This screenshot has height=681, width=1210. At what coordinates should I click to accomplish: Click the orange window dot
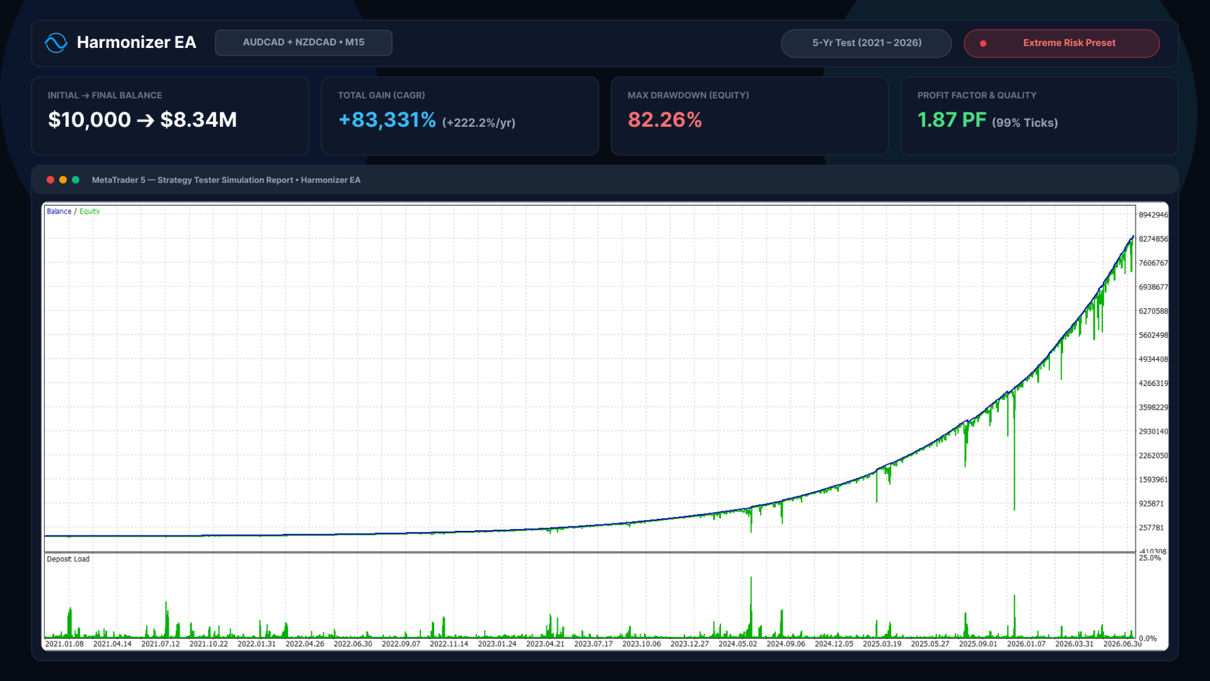click(63, 180)
